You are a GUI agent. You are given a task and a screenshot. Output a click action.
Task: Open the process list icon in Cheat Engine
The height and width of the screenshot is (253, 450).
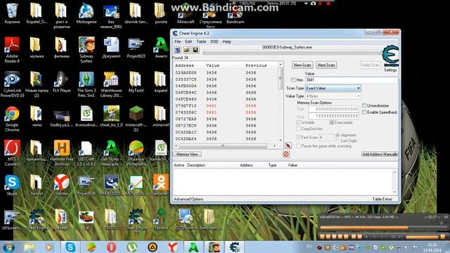click(178, 50)
